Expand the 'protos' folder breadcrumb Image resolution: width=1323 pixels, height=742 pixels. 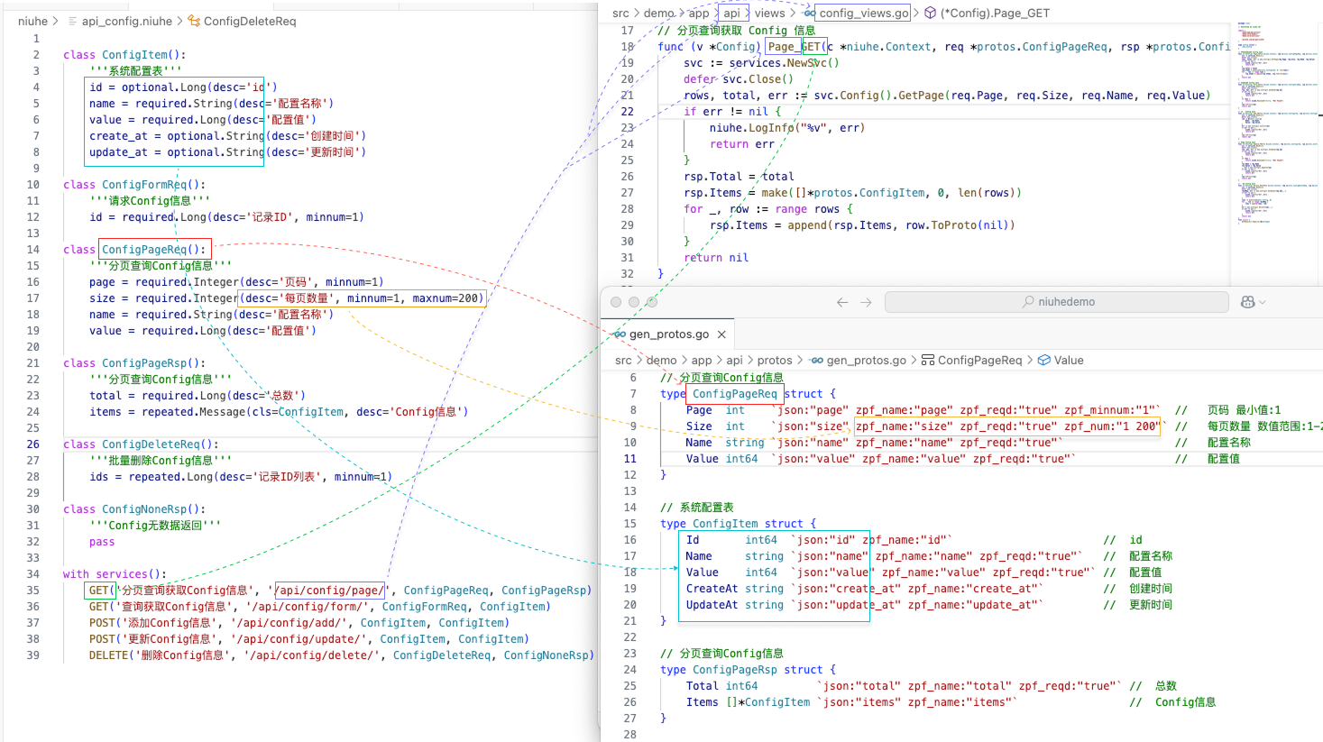pyautogui.click(x=775, y=360)
